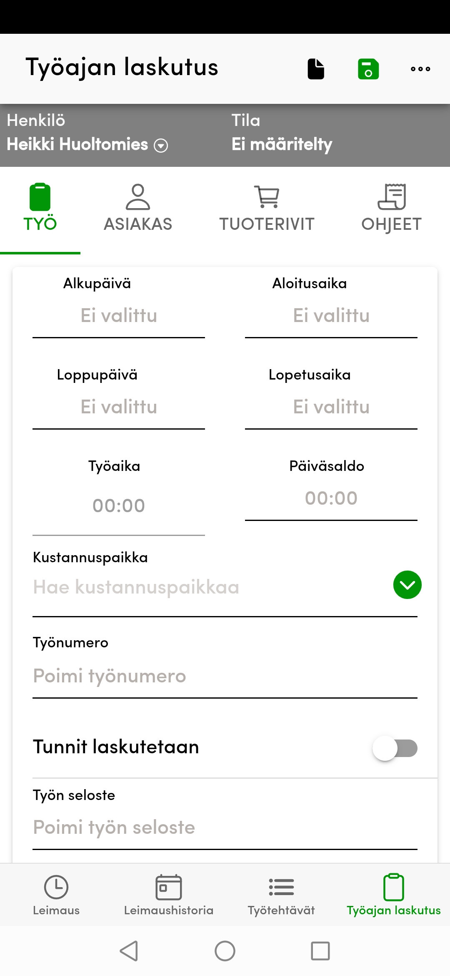
Task: Open the Kustannuspaikka dropdown chevron
Action: click(407, 585)
